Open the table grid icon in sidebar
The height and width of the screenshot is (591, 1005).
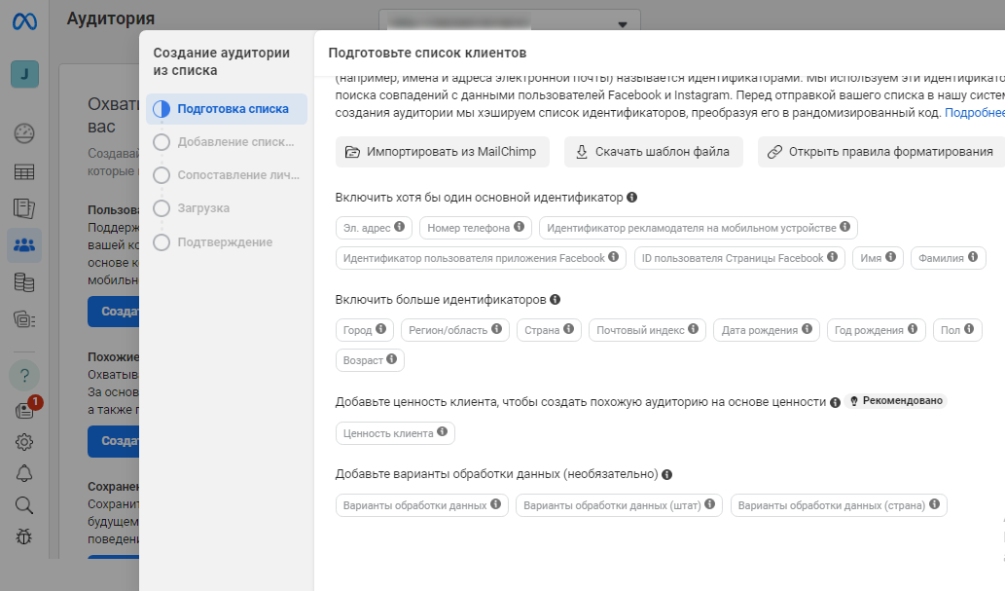pos(24,172)
